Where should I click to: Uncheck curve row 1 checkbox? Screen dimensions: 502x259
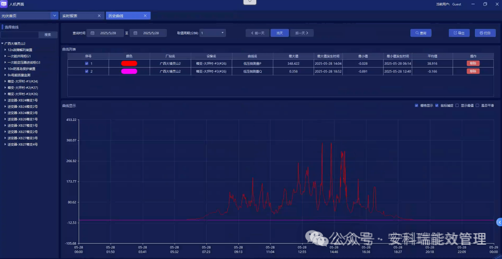pos(87,63)
